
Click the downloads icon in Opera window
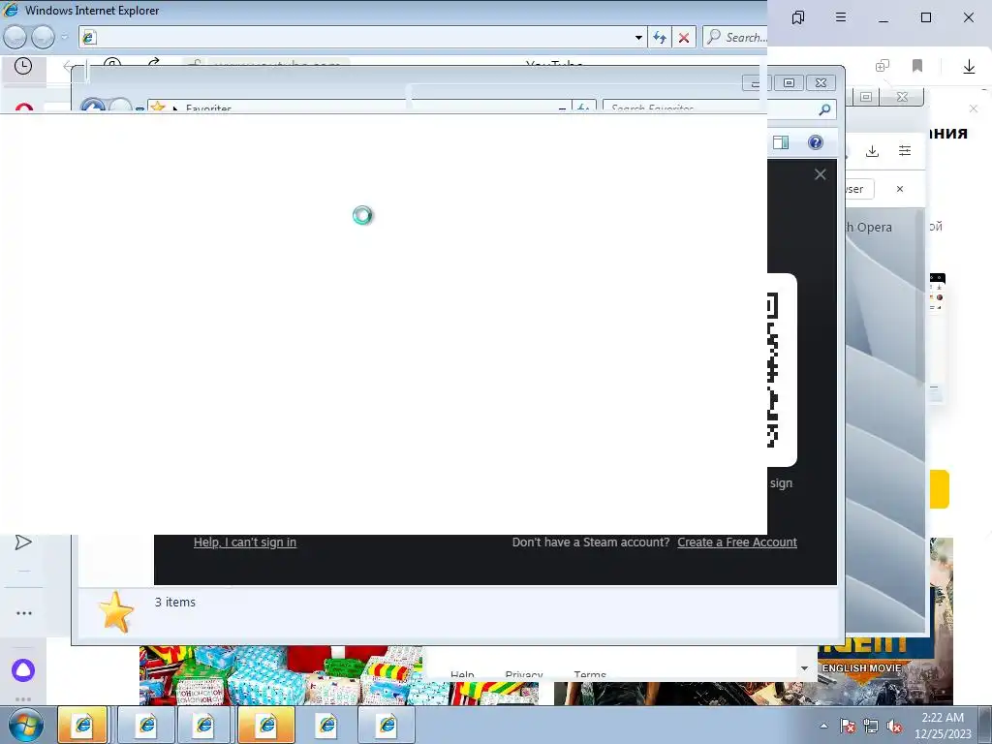tap(873, 150)
